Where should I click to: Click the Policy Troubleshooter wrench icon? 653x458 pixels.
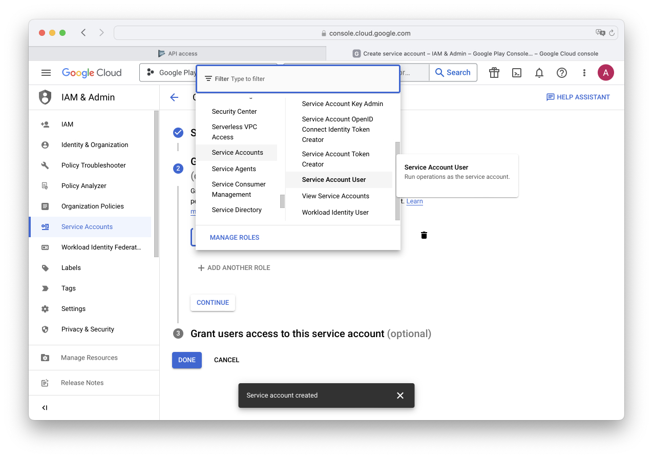tap(45, 165)
